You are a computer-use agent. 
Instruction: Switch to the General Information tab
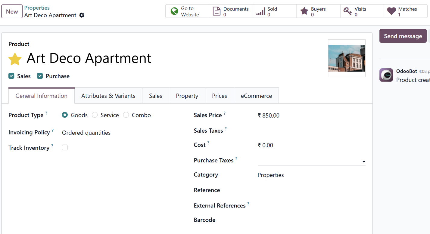click(42, 96)
